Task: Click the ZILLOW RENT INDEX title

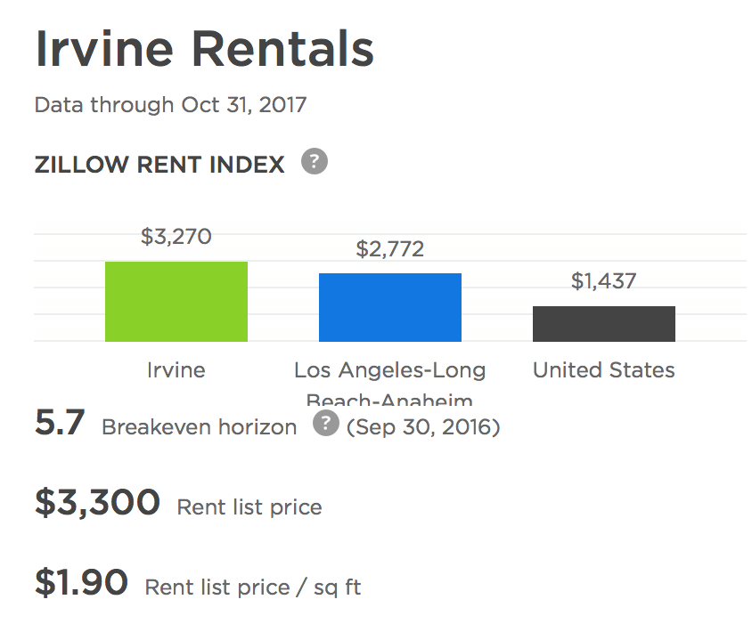Action: click(x=159, y=165)
